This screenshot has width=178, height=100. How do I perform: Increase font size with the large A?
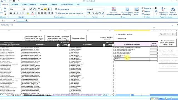point(31,9)
